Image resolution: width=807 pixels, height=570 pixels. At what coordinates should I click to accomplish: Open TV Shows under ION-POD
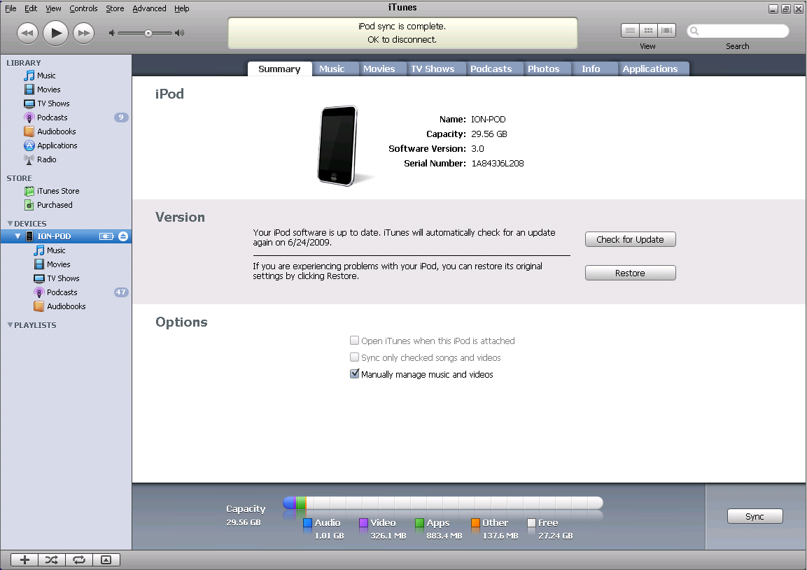click(x=63, y=278)
